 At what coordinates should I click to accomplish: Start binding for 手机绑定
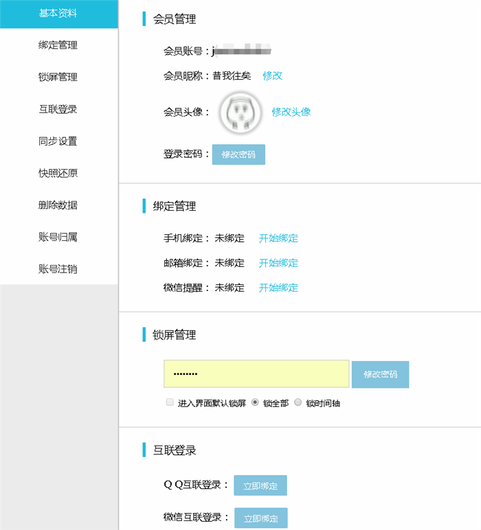278,239
